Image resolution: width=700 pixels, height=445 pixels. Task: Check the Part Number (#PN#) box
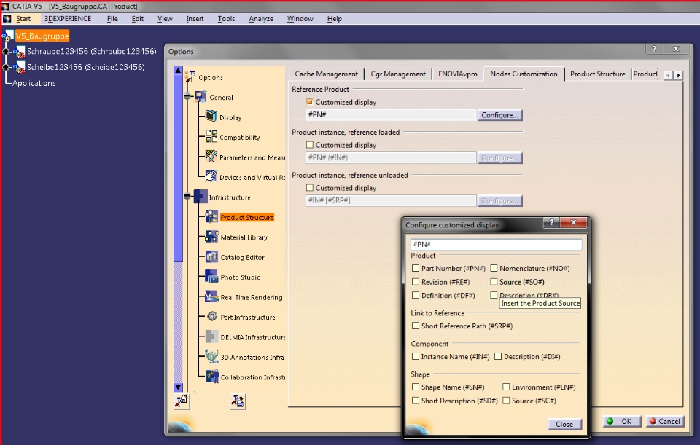pos(416,268)
